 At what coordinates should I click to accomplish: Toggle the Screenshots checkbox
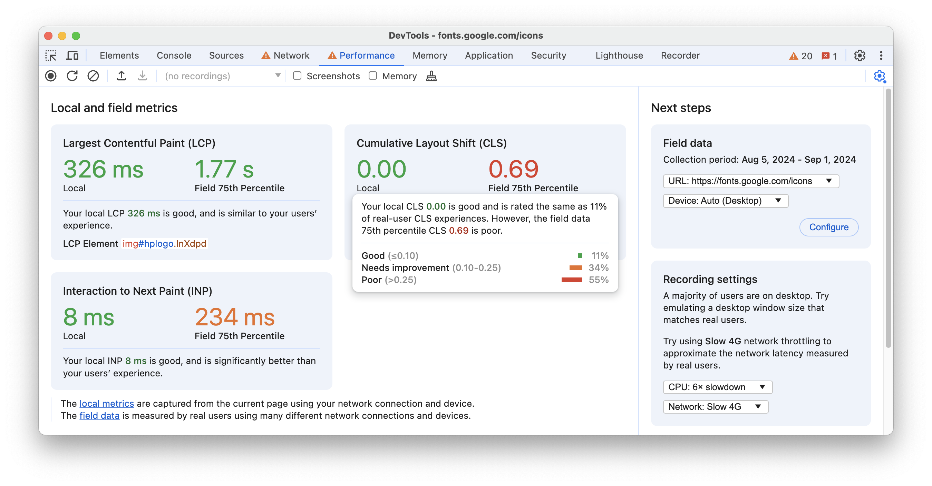297,76
